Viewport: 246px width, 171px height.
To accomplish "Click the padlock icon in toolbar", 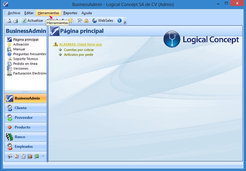I will (x=86, y=21).
